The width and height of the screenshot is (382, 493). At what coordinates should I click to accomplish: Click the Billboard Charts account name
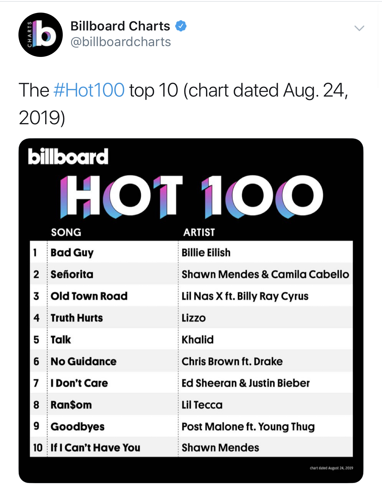tap(120, 26)
